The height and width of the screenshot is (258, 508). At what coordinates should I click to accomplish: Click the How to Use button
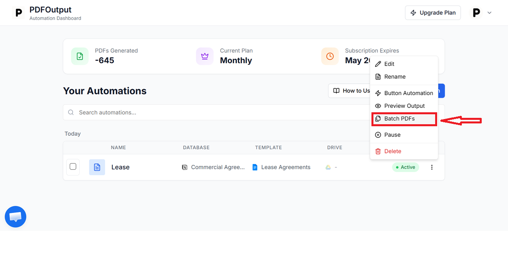(350, 91)
